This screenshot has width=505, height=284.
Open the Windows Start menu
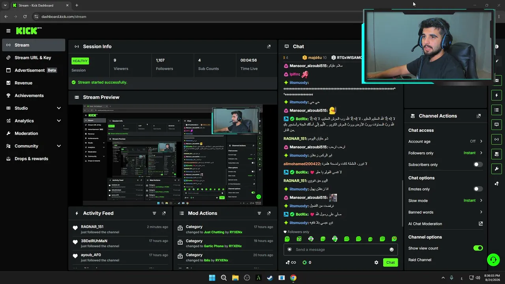coord(212,278)
